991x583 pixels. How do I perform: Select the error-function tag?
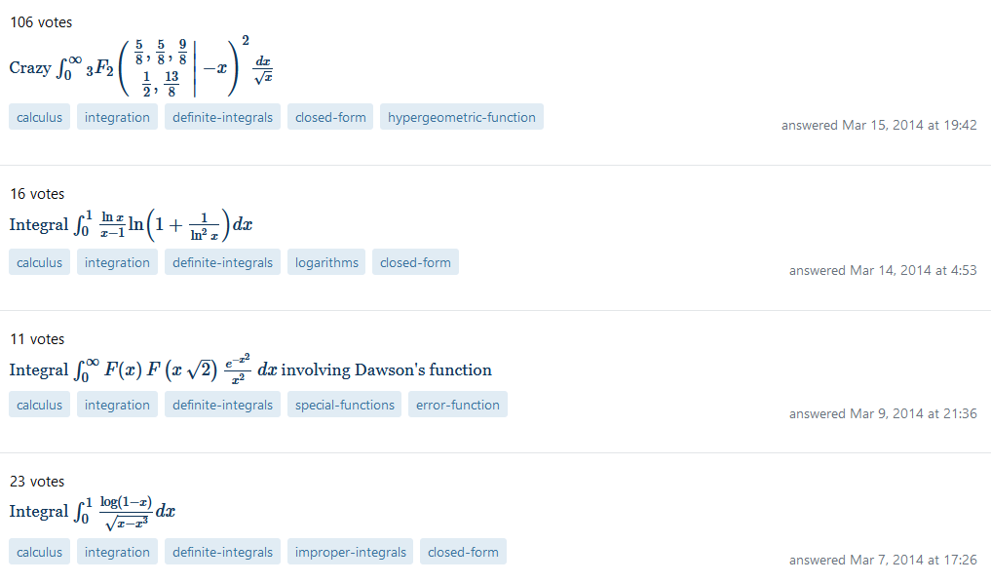pos(458,405)
